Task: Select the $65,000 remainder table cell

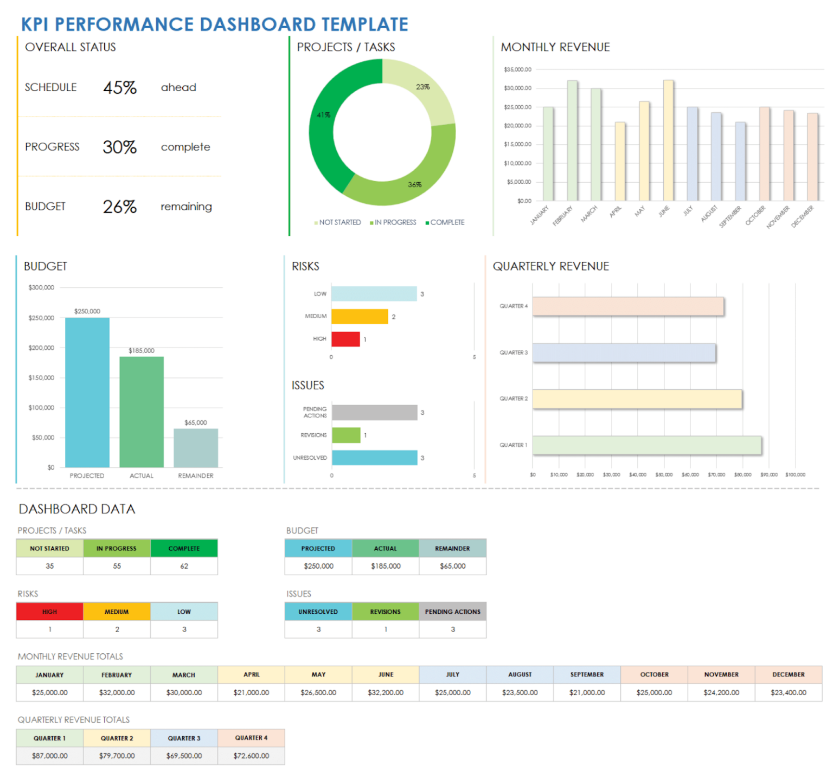Action: [453, 566]
